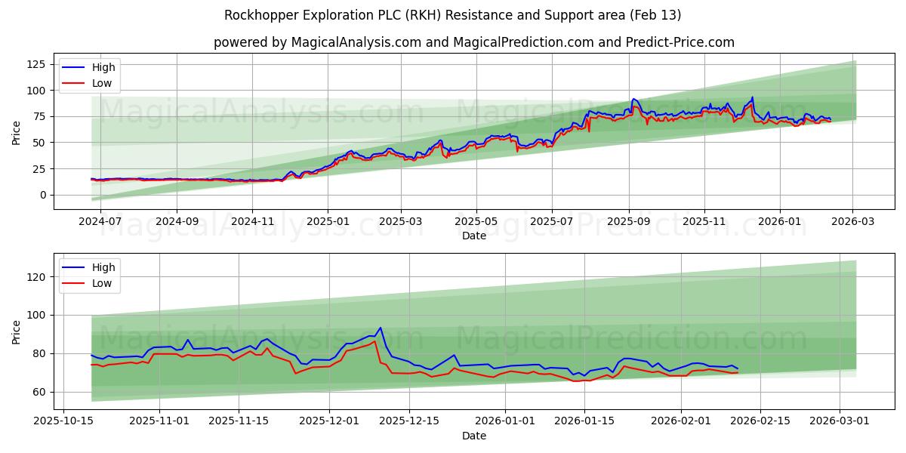Click the chart title mentioning Rockhopper Exploration PLC

pyautogui.click(x=453, y=15)
